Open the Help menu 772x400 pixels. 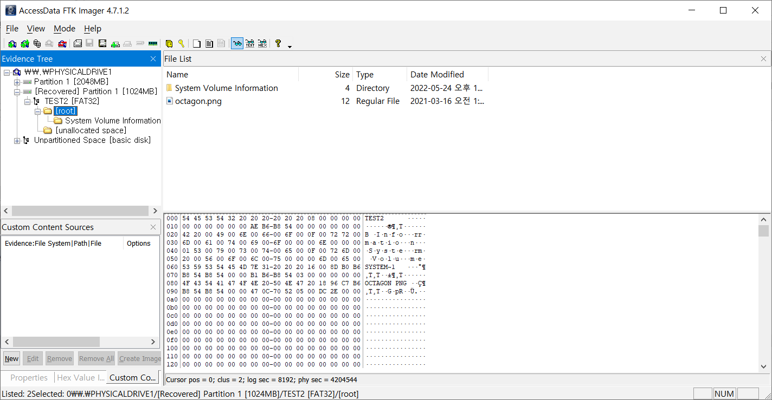93,29
